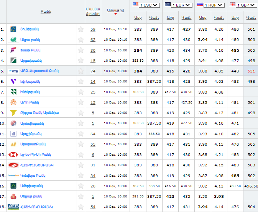Open the ՎՏԲ-Հայաստան Բանկ link
Image resolution: width=258 pixels, height=212 pixels.
coord(39,71)
